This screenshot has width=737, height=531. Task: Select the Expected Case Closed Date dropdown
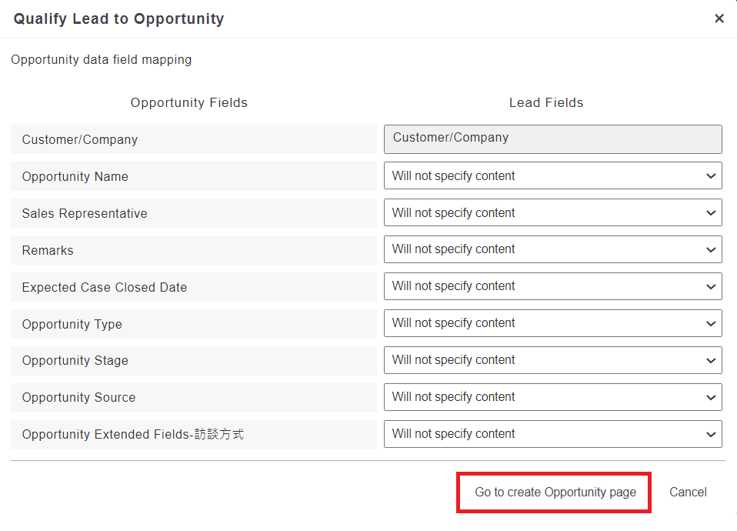point(552,286)
